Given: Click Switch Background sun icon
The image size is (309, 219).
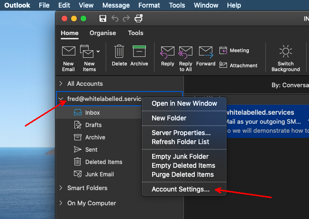Looking at the screenshot, I should pos(286,51).
